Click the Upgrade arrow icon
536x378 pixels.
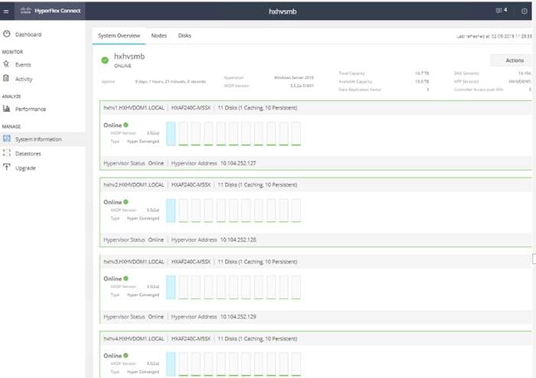[6, 168]
